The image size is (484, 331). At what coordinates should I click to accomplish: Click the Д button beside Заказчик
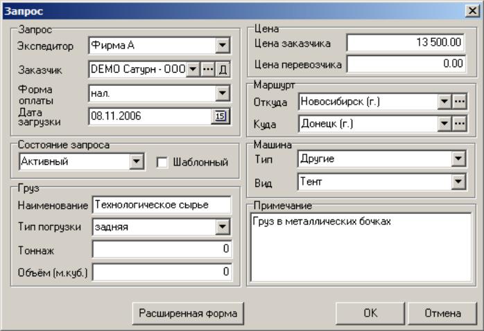pos(223,69)
